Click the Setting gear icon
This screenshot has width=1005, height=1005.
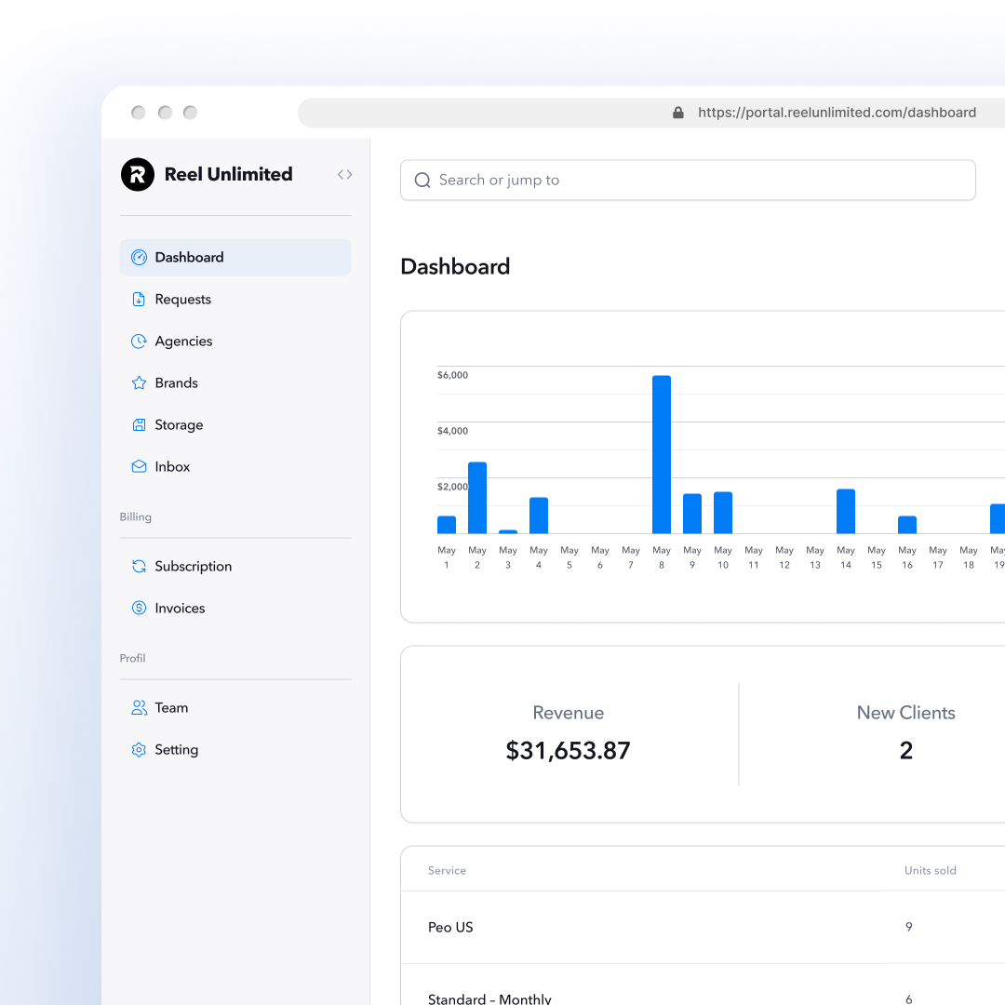tap(139, 749)
